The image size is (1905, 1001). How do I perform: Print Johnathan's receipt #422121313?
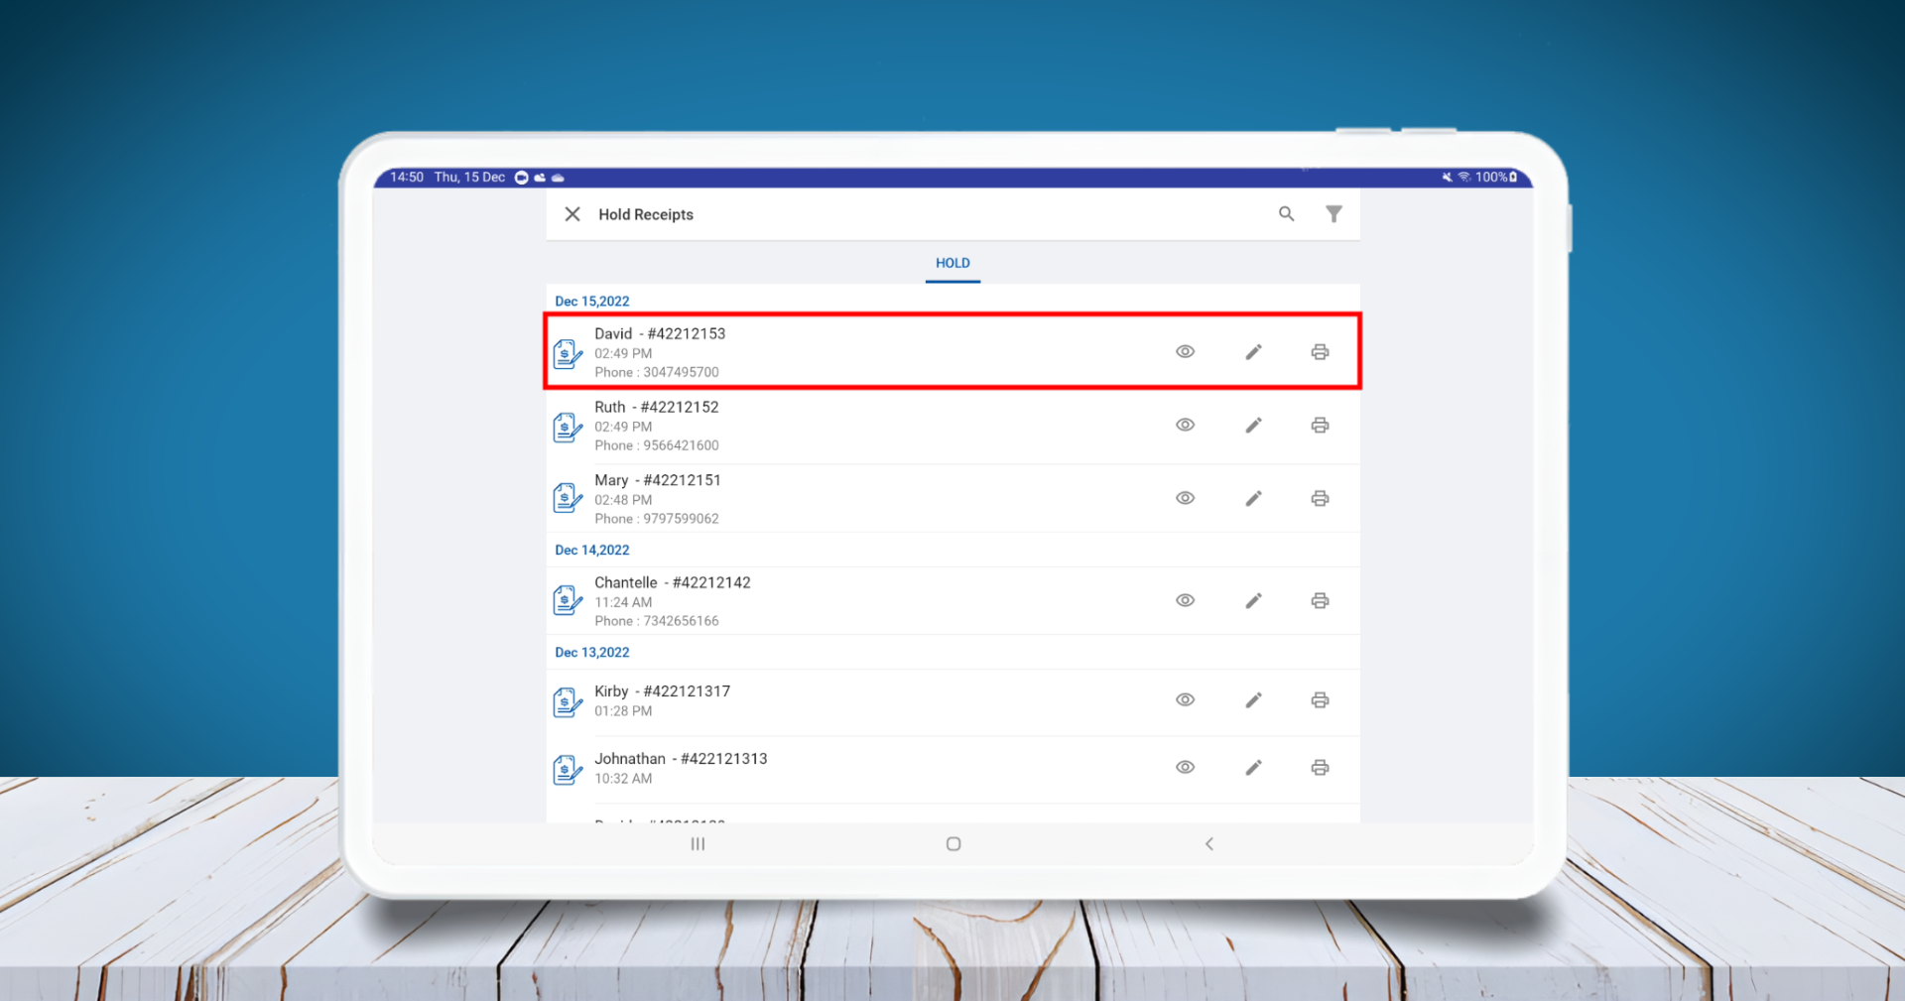coord(1320,768)
